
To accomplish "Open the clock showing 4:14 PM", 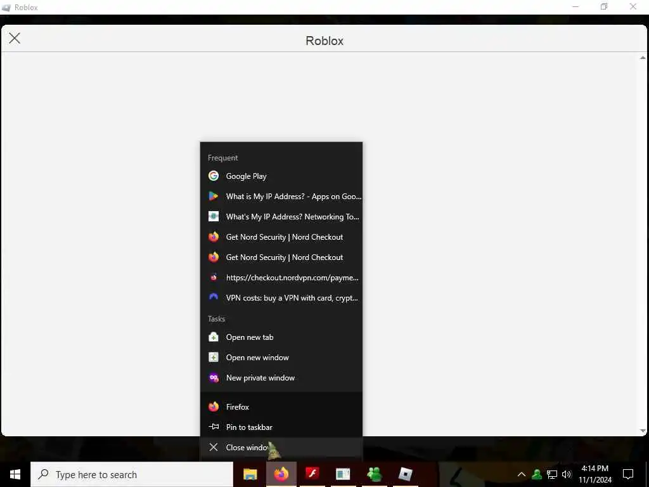I will (x=594, y=474).
